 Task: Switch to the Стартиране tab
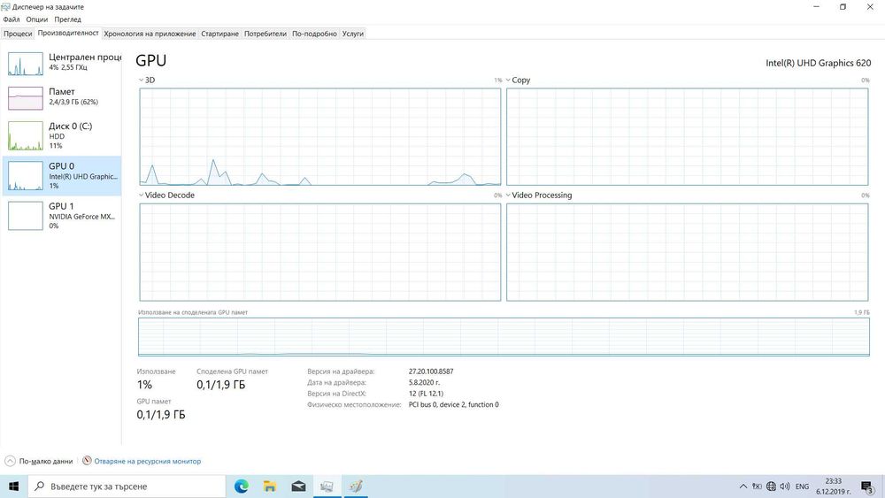pyautogui.click(x=220, y=34)
